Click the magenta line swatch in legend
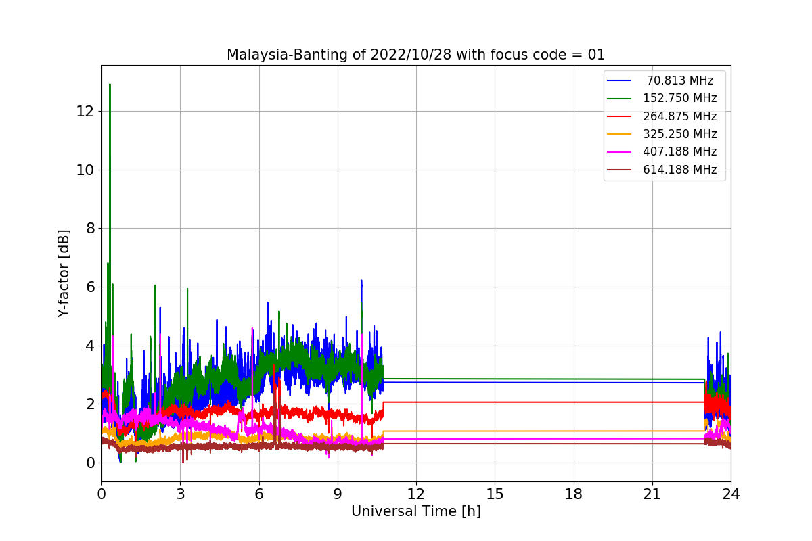 (619, 152)
